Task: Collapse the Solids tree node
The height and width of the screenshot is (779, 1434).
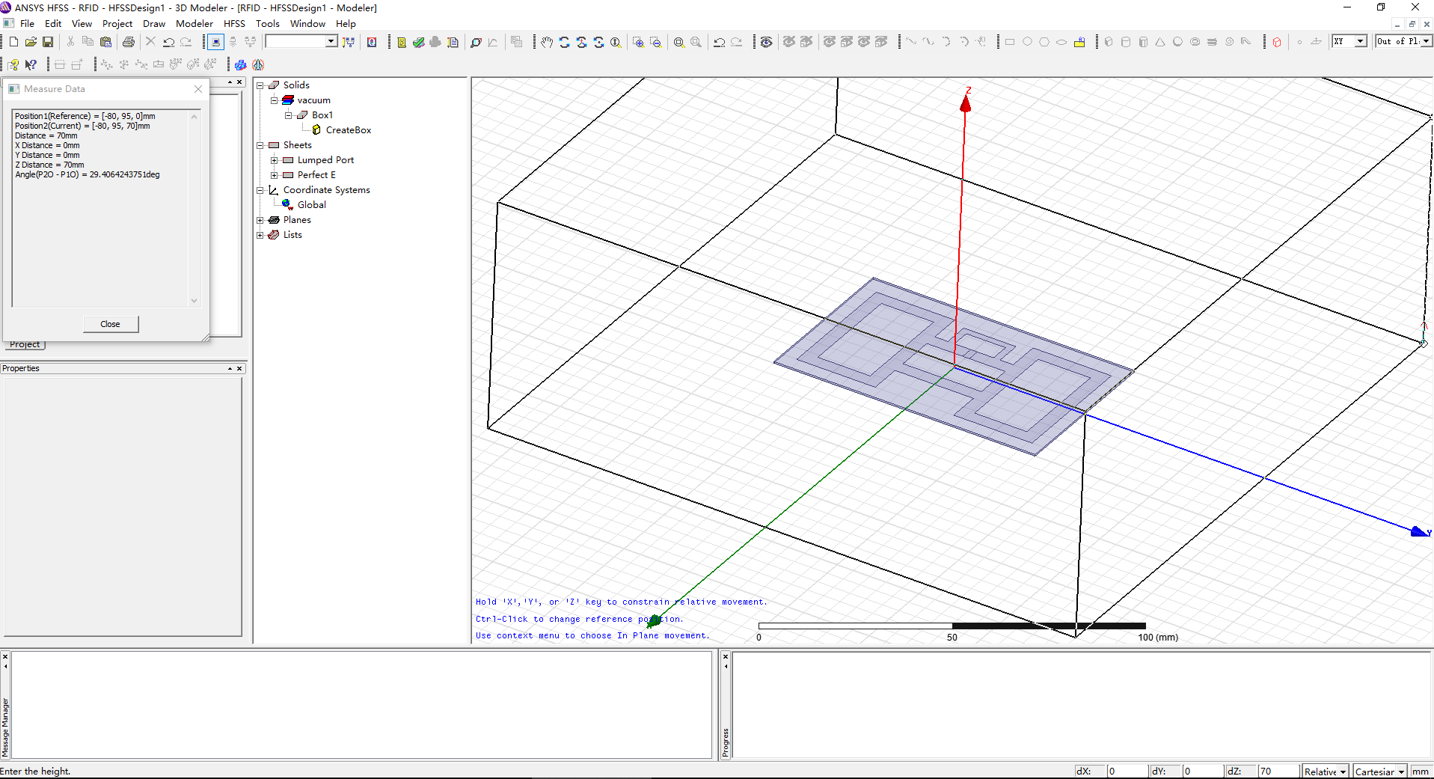Action: coord(260,85)
